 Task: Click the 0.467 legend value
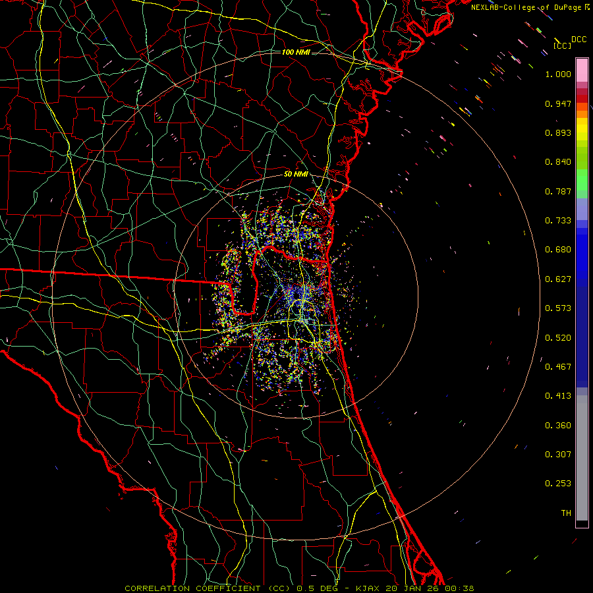(558, 367)
